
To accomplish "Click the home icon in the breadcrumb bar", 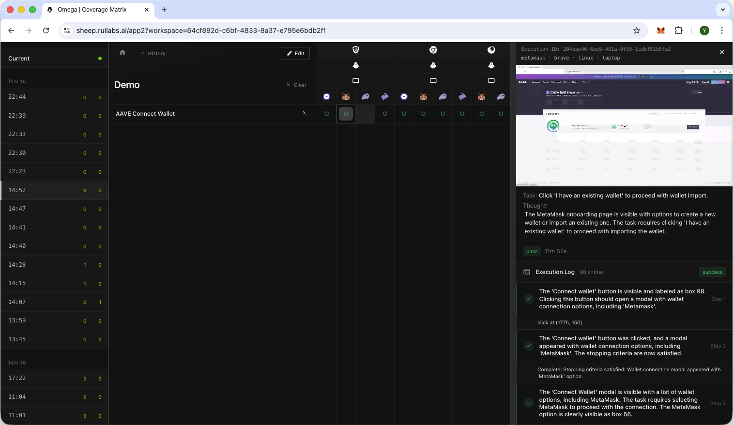I will click(x=122, y=53).
